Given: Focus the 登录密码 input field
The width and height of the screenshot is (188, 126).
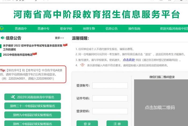Looking at the screenshot, I should [x=110, y=111].
